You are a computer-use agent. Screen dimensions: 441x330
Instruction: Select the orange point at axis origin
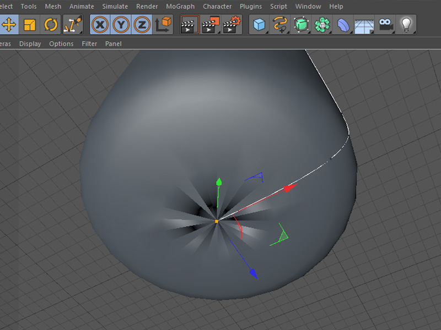click(217, 222)
